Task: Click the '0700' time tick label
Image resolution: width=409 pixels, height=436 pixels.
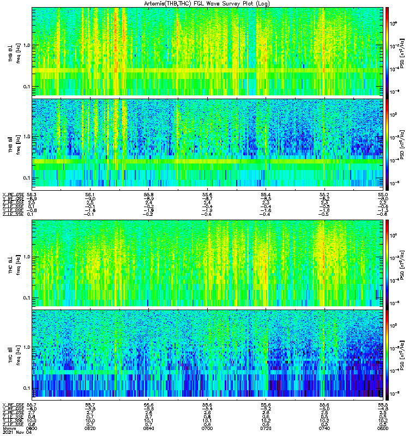Action: click(x=207, y=428)
